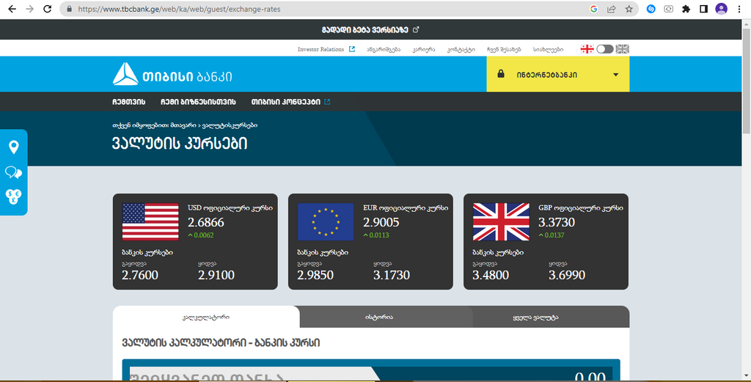The image size is (751, 382).
Task: Click the გადადი ბეტა ვერსიაზე link
Action: click(x=365, y=29)
